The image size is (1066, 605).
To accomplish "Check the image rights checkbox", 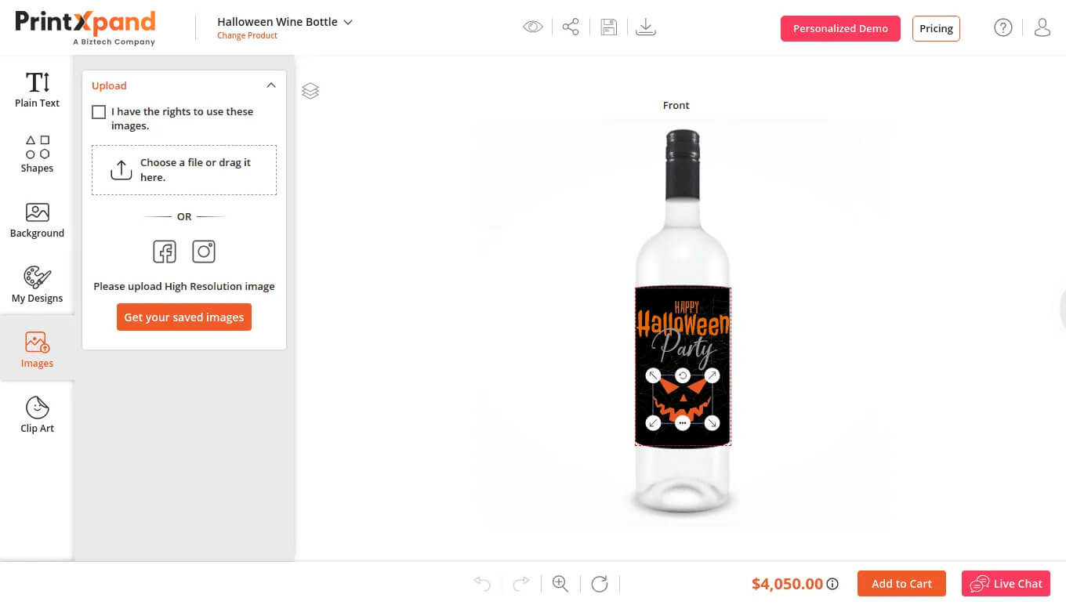I will (x=99, y=112).
